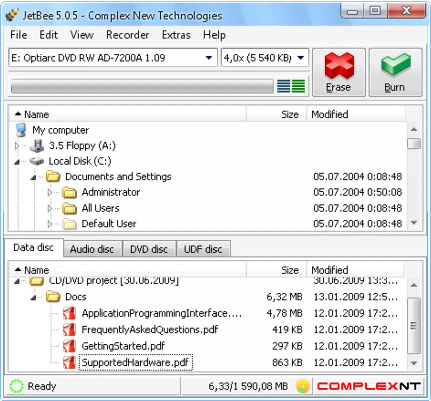Expand the 3.5 Floppy (A:) tree node

17,146
